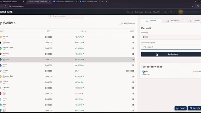The image size is (201, 113).
Task: Select the Cardano wallet row
Action: (x=68, y=88)
